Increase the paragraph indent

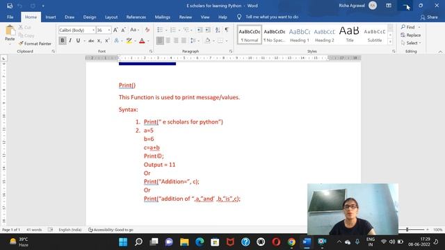(208, 30)
